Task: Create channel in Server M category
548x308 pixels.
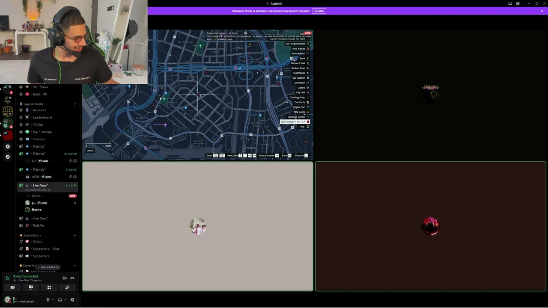Action: 75,266
